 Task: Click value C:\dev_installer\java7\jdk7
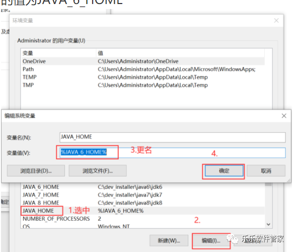(x=130, y=195)
